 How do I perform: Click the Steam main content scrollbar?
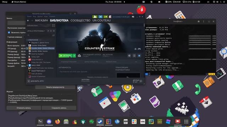(x=144, y=25)
